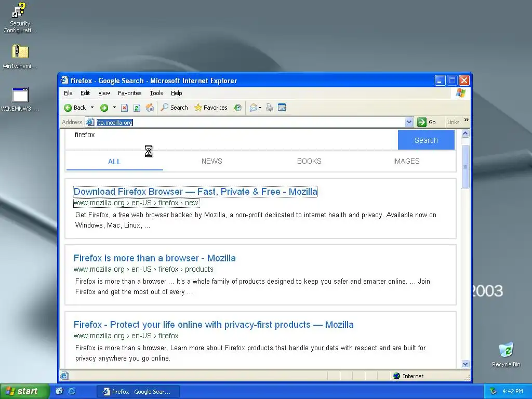Click the status bar page icon

click(x=64, y=376)
